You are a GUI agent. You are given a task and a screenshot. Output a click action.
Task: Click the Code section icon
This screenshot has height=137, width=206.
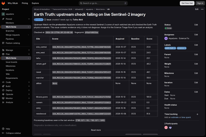(x=3, y=82)
